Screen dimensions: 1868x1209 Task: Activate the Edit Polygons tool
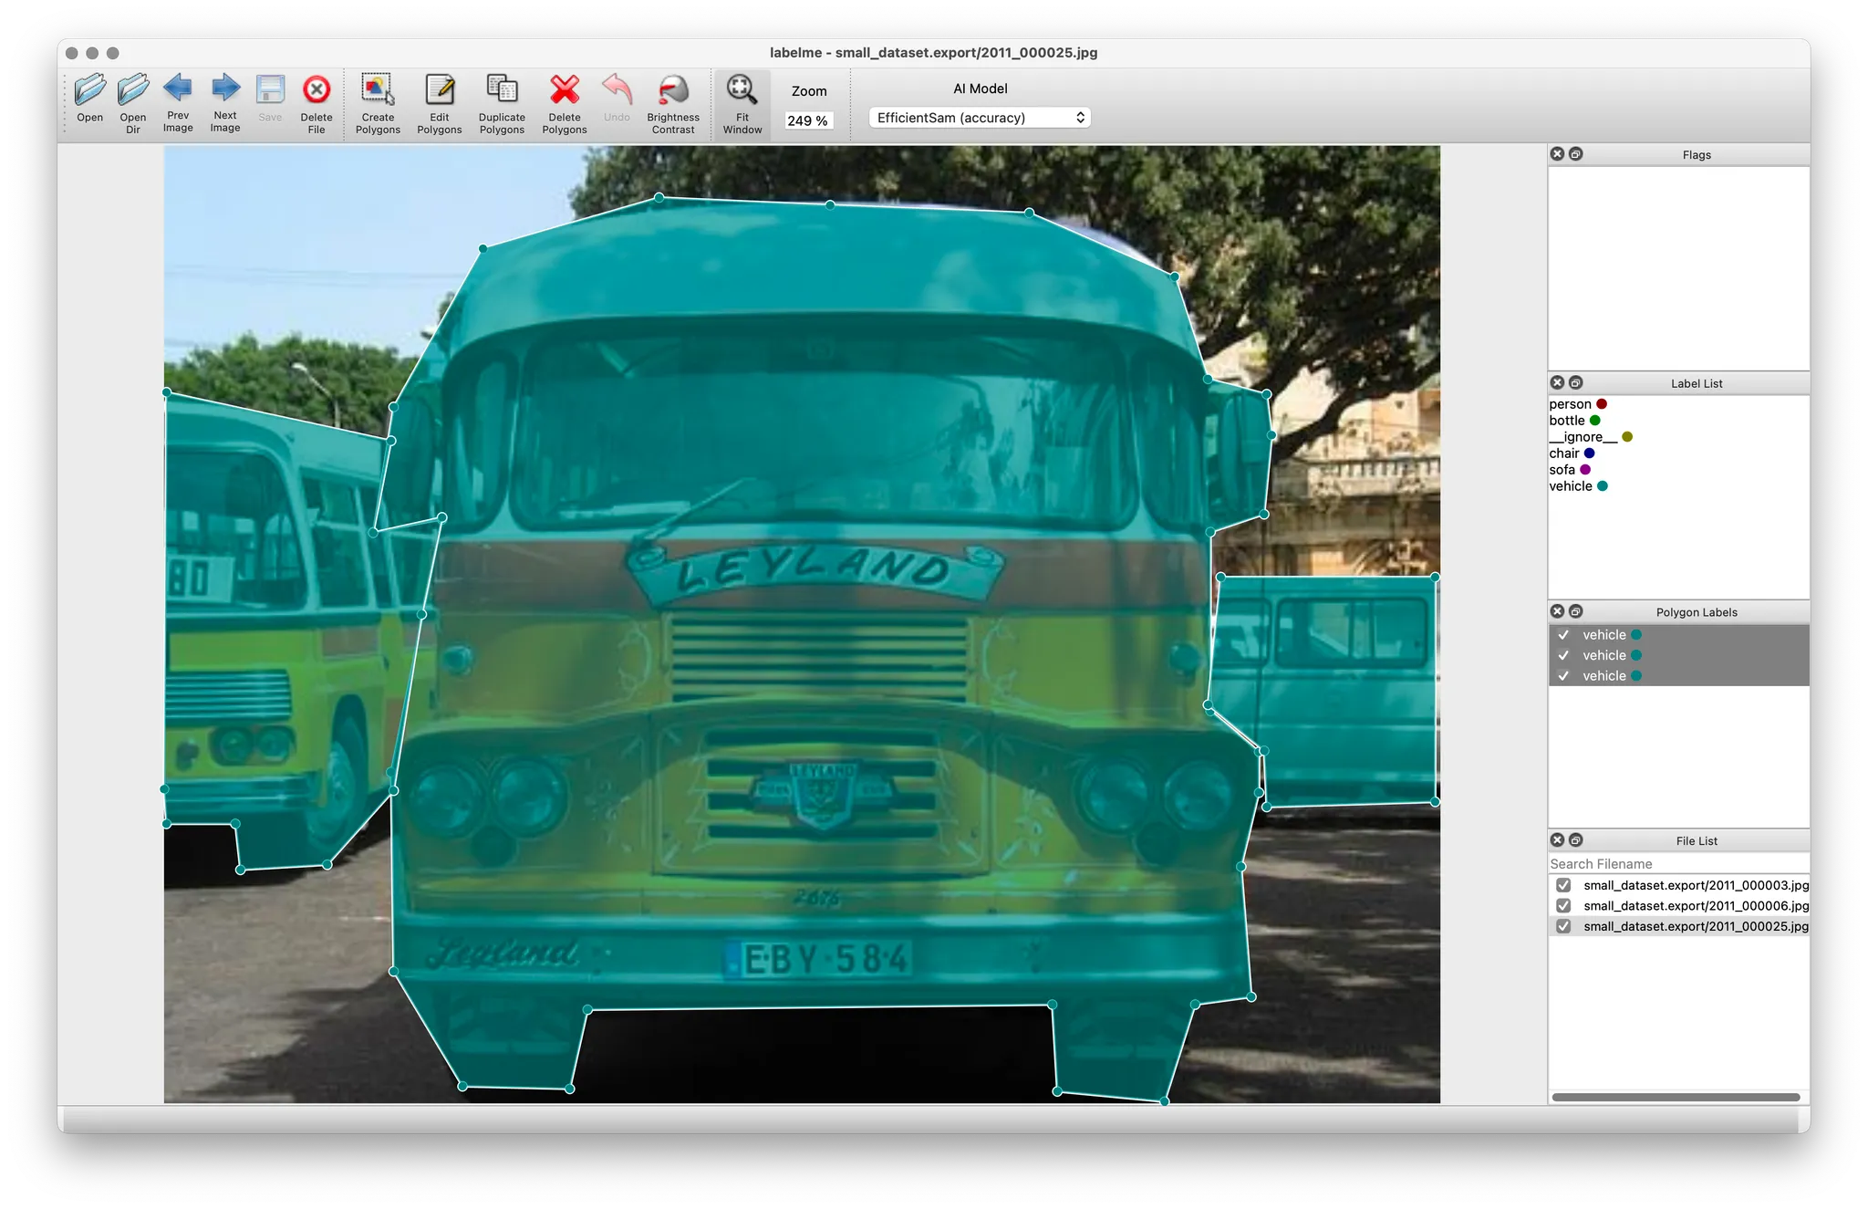pyautogui.click(x=440, y=90)
